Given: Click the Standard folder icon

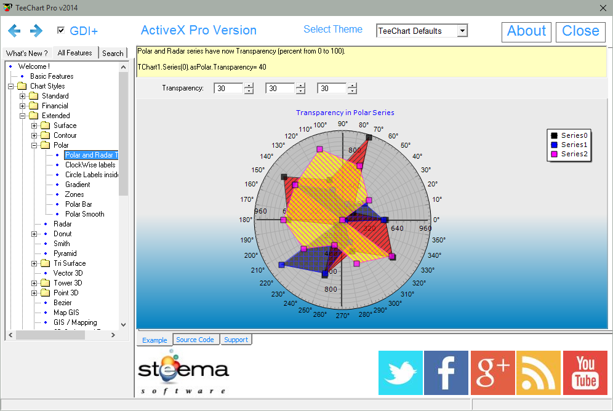Looking at the screenshot, I should point(34,96).
